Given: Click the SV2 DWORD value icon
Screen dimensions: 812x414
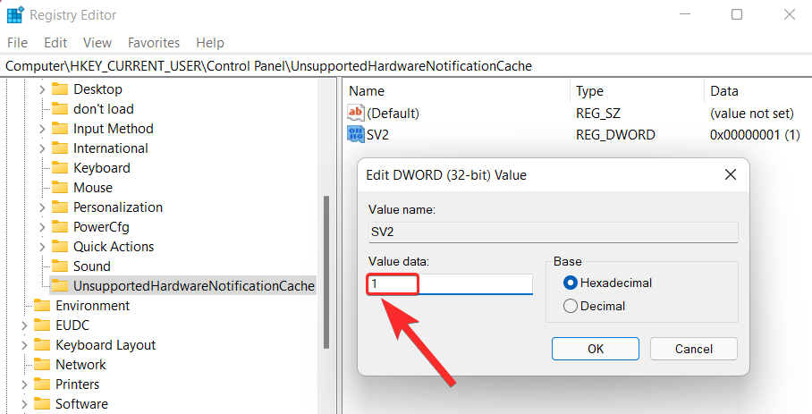Looking at the screenshot, I should (356, 134).
